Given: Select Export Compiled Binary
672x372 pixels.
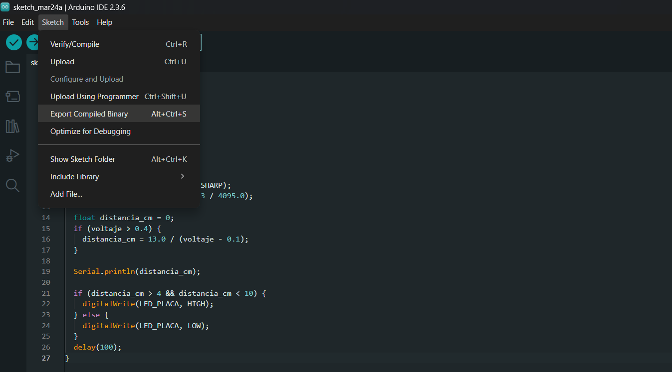Looking at the screenshot, I should coord(88,114).
